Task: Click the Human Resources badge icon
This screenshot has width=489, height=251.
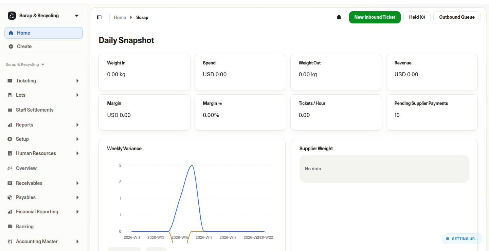Action: tap(10, 153)
